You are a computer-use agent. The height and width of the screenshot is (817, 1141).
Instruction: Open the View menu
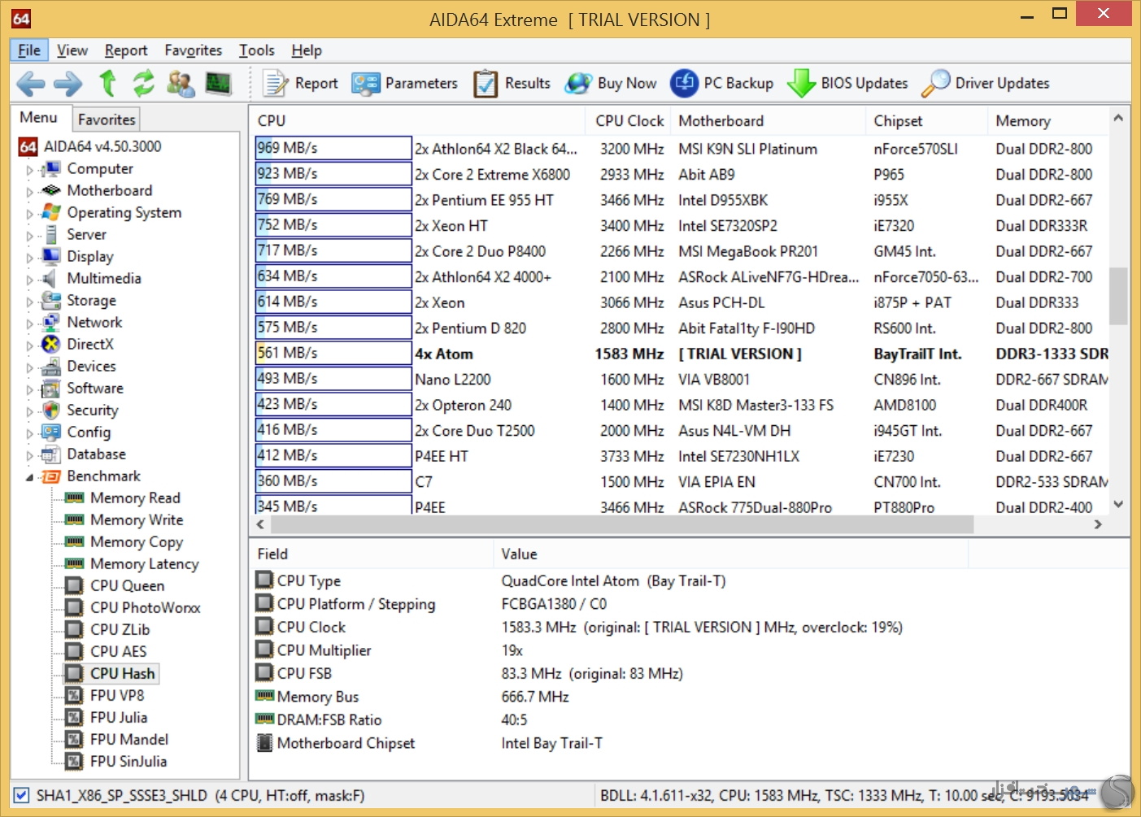coord(72,50)
